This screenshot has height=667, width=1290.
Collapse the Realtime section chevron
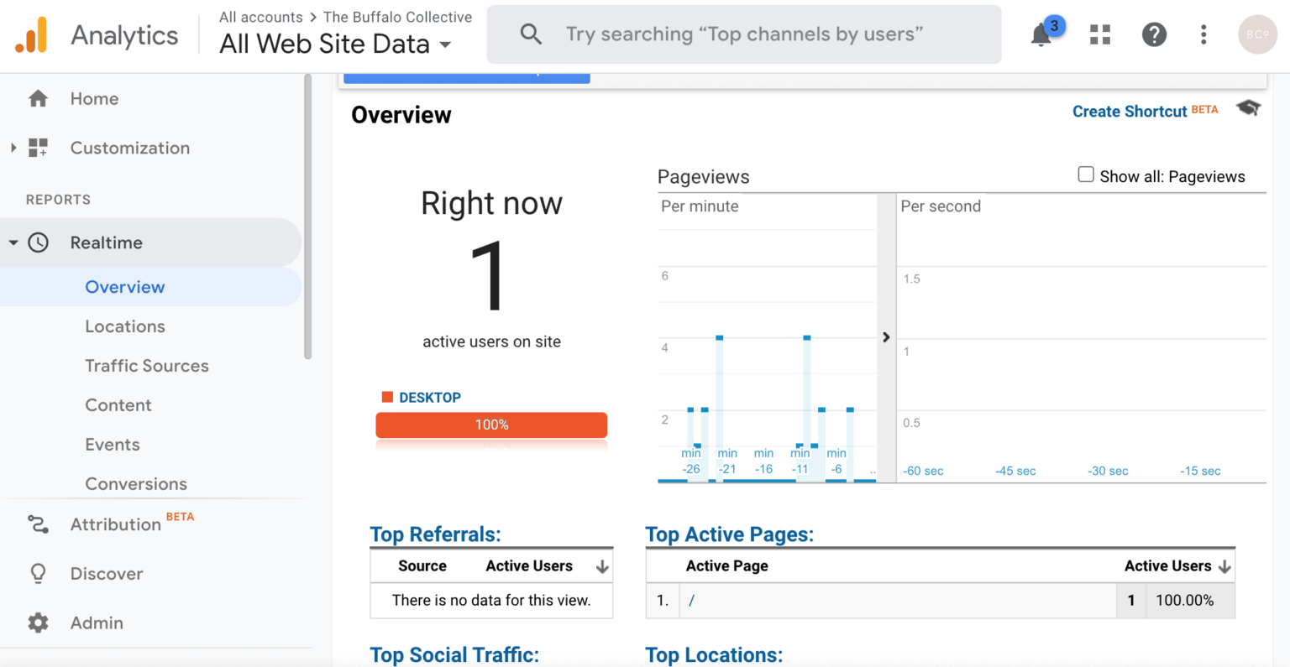pyautogui.click(x=13, y=242)
